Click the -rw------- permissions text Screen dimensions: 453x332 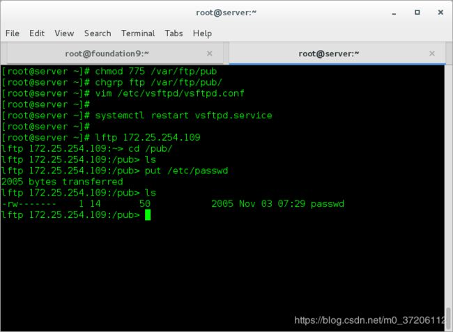click(x=29, y=204)
